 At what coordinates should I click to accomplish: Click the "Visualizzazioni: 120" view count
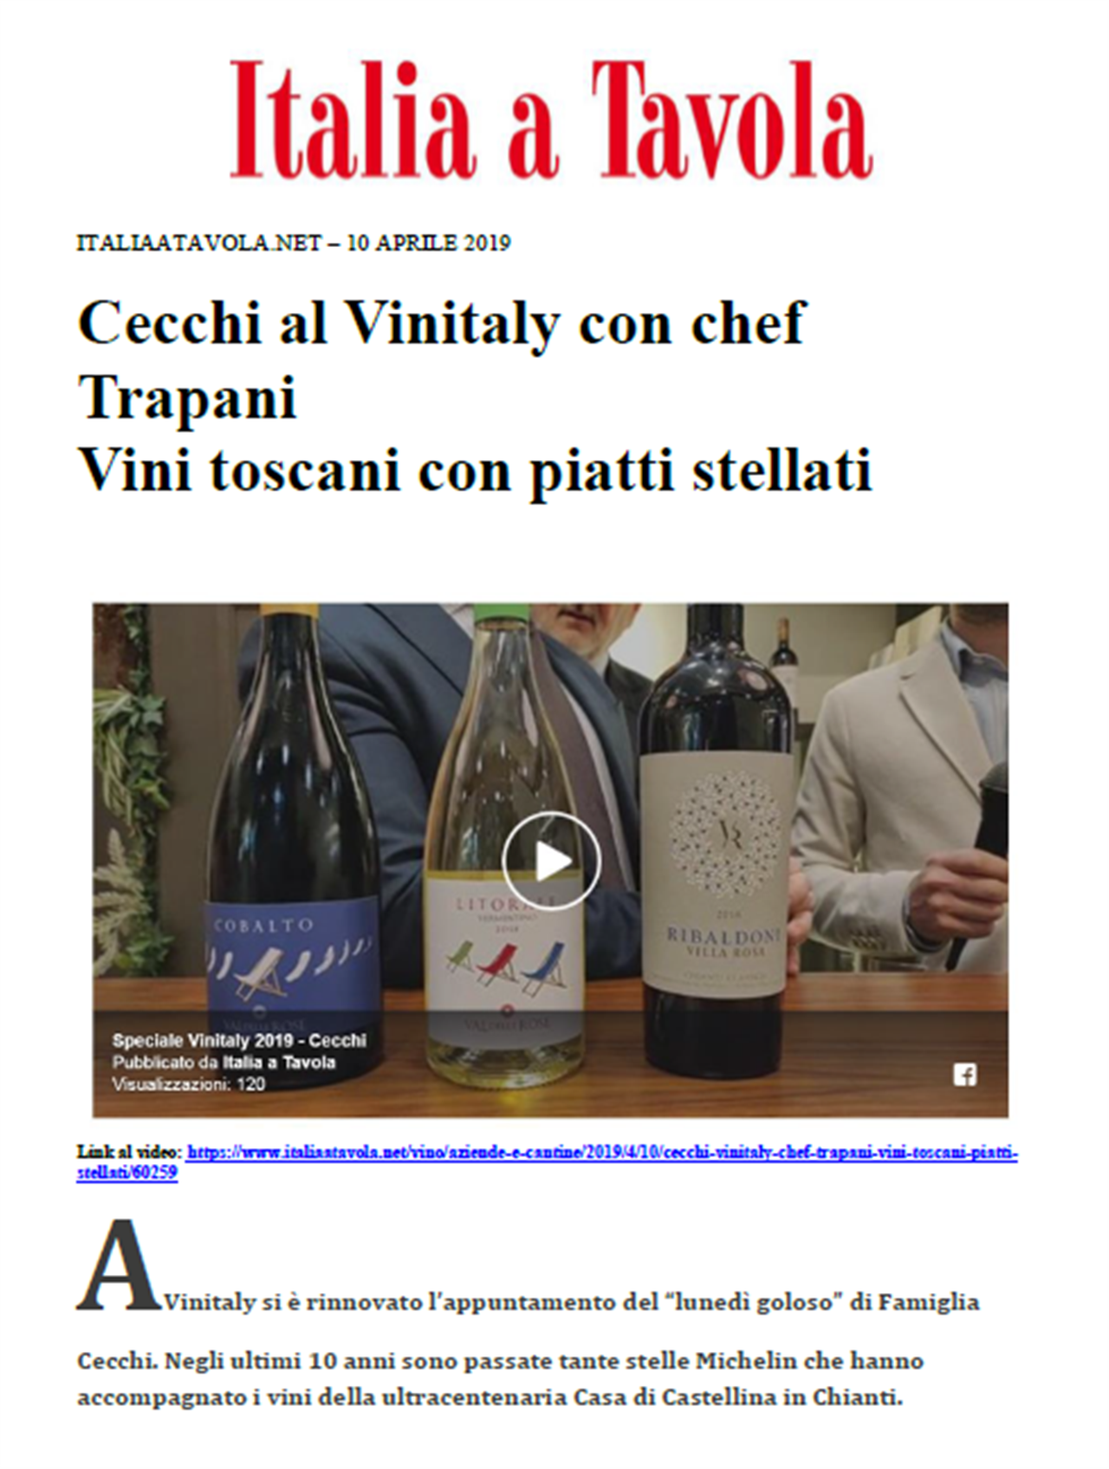click(x=188, y=1084)
